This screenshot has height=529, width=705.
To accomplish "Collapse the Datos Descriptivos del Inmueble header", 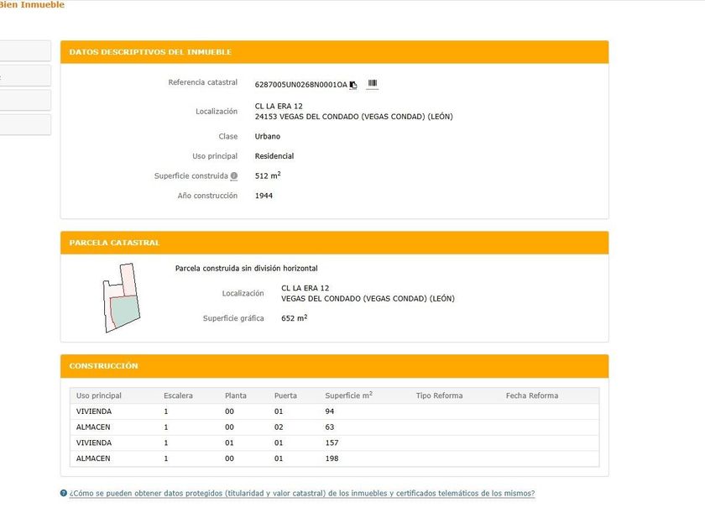I will tap(334, 52).
